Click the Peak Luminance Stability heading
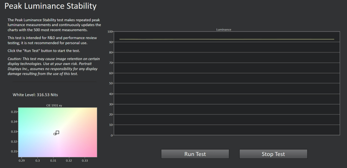 click(x=50, y=6)
